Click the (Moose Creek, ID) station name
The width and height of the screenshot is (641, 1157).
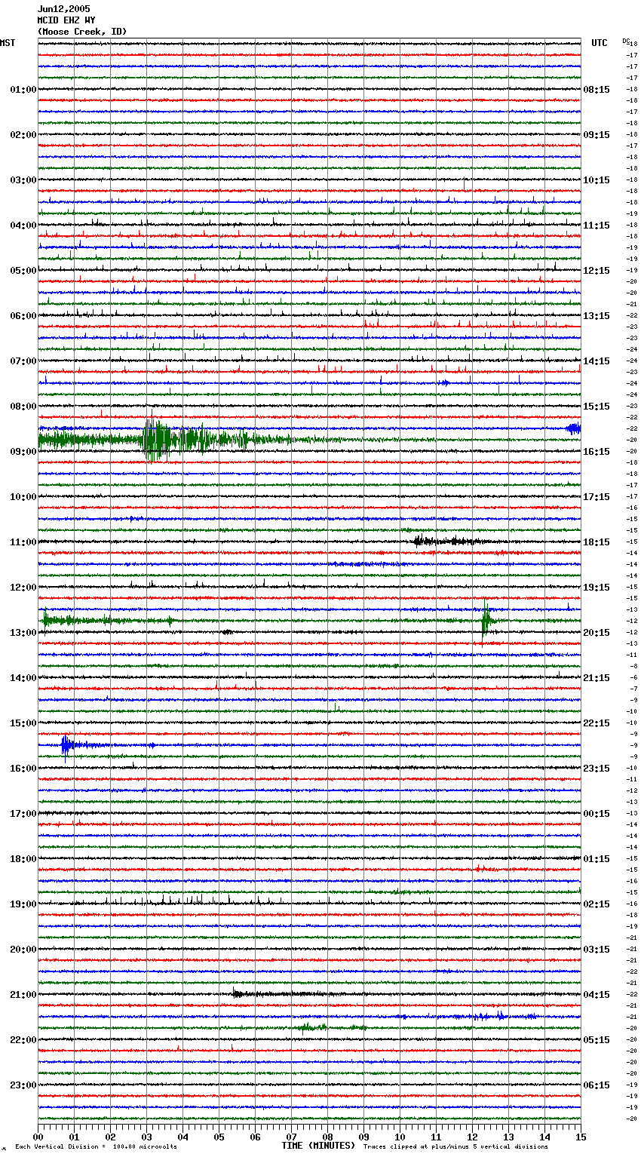(x=82, y=32)
